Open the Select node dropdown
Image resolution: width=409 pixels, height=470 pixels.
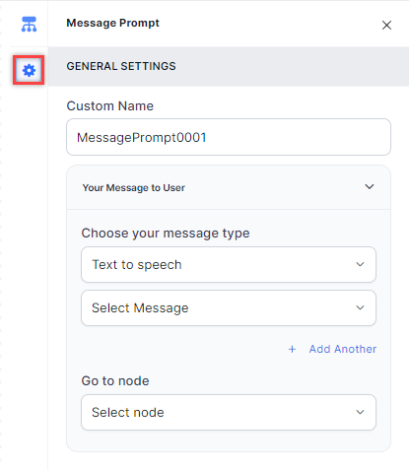(x=229, y=413)
